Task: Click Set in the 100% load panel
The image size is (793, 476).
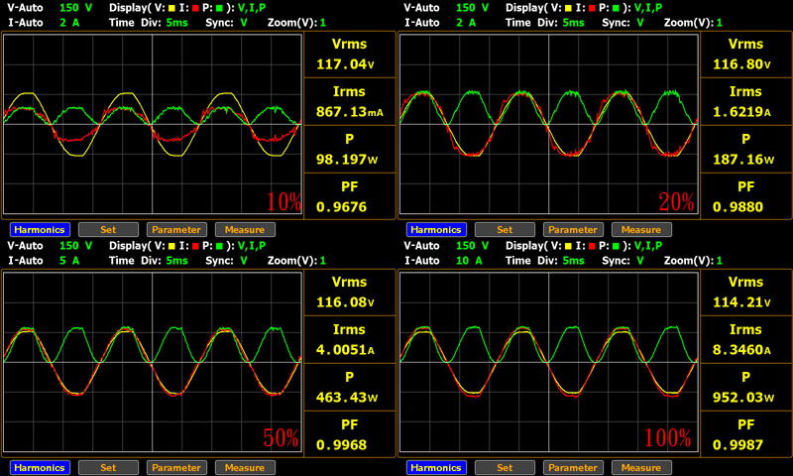Action: (505, 467)
